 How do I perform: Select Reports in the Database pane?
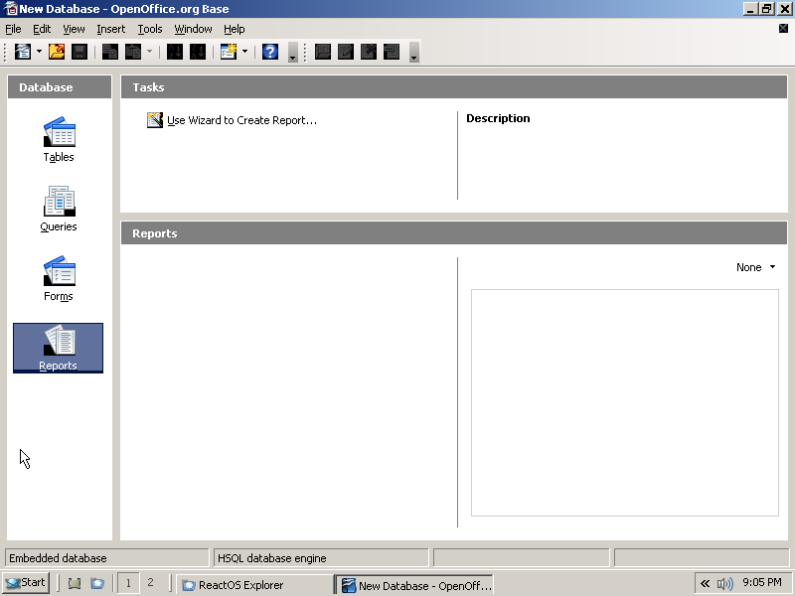[x=59, y=349]
